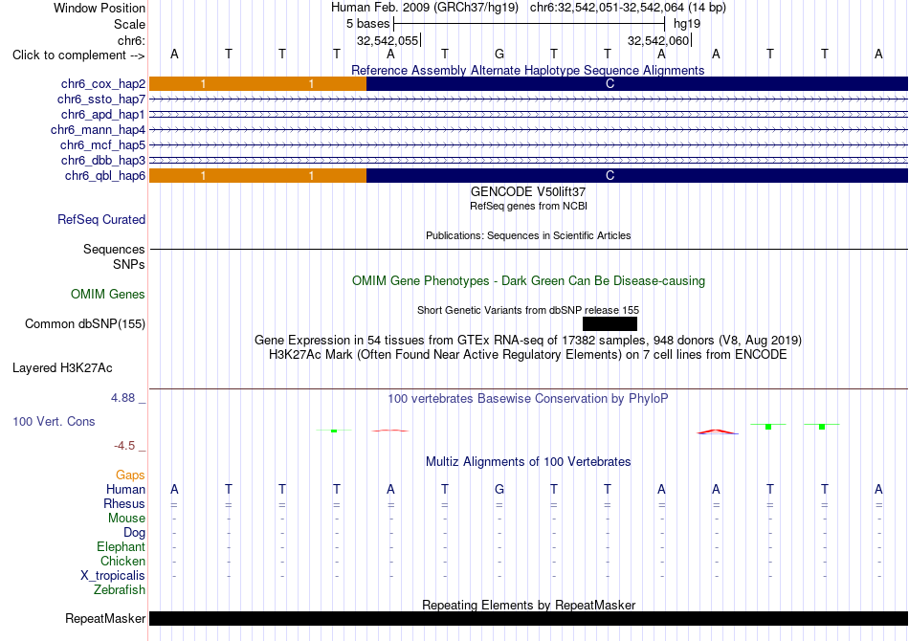The height and width of the screenshot is (641, 909).
Task: Click the Common dbSNP(155) track label
Action: click(84, 324)
